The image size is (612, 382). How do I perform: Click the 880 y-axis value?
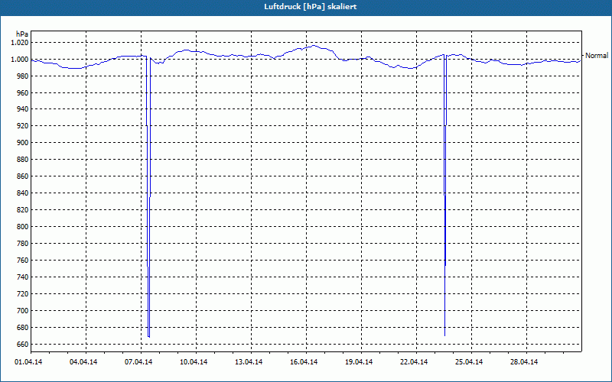point(23,160)
